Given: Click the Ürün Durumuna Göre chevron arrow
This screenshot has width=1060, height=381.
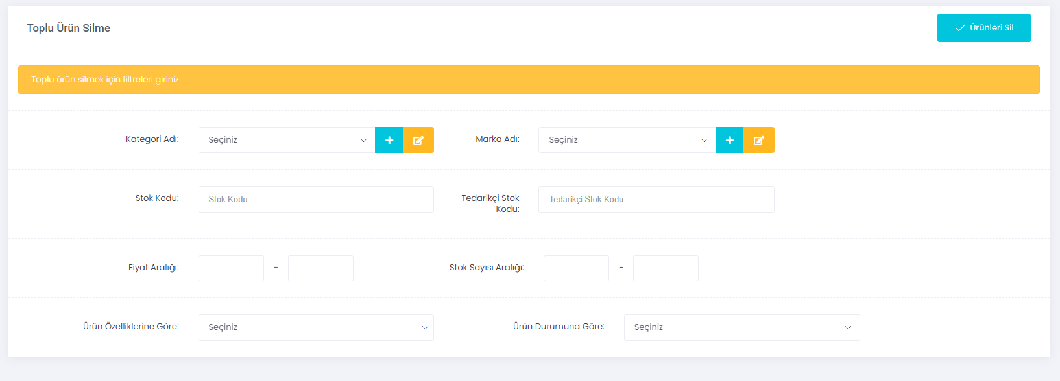Looking at the screenshot, I should (x=848, y=328).
